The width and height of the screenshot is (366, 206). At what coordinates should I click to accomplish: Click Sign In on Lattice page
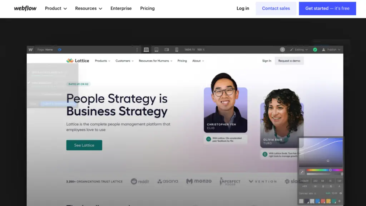[x=267, y=61]
